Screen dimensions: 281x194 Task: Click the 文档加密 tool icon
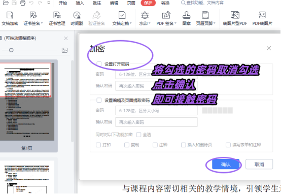coord(10,15)
